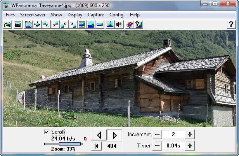This screenshot has height=156, width=239.
Task: Click the WPanorama title bar app icon
Action: (x=6, y=5)
